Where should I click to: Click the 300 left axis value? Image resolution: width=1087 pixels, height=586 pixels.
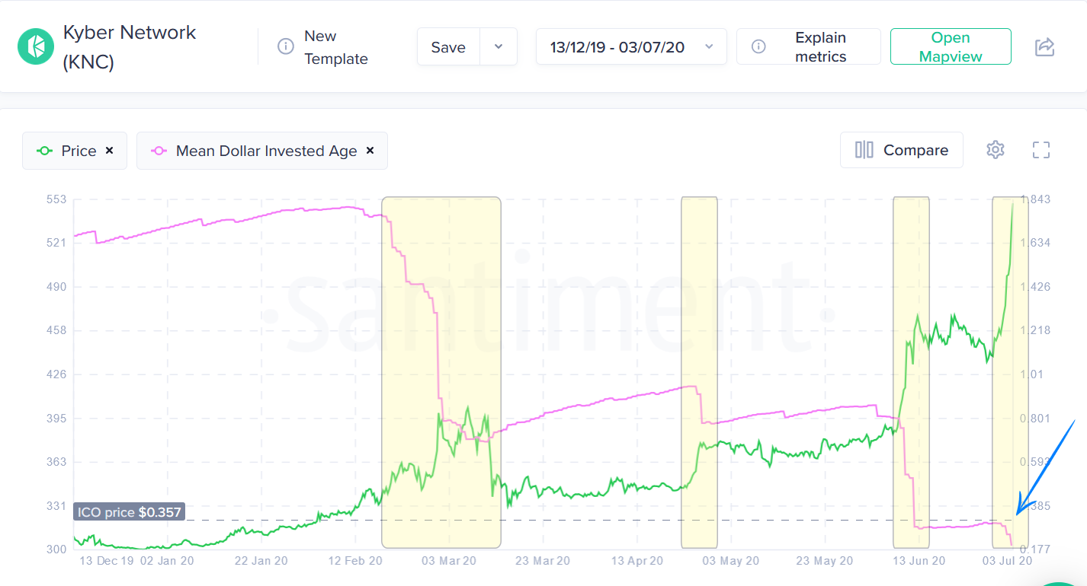[x=57, y=549]
